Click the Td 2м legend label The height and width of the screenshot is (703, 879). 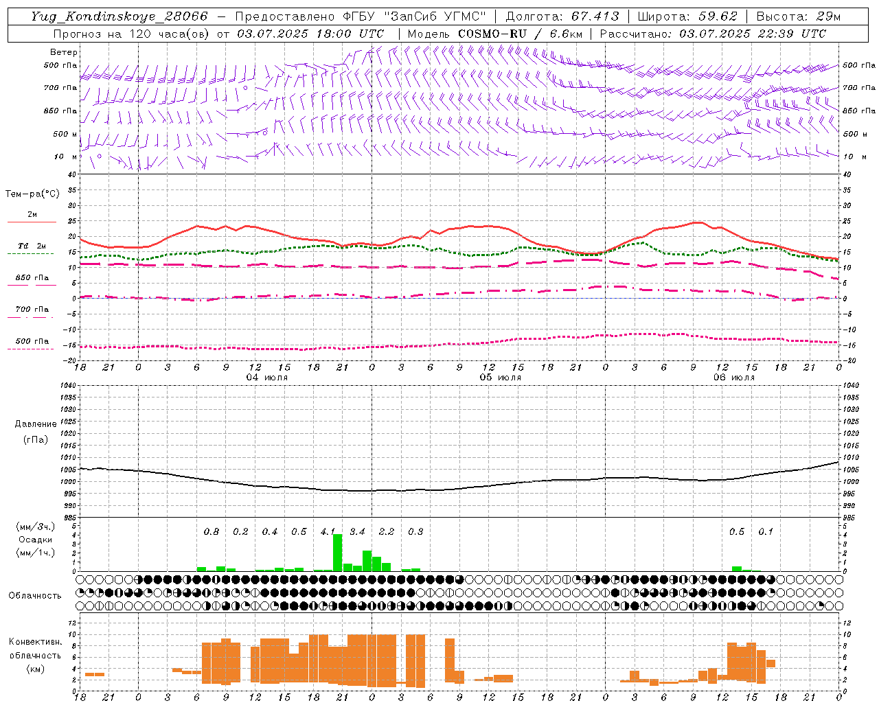pos(32,246)
